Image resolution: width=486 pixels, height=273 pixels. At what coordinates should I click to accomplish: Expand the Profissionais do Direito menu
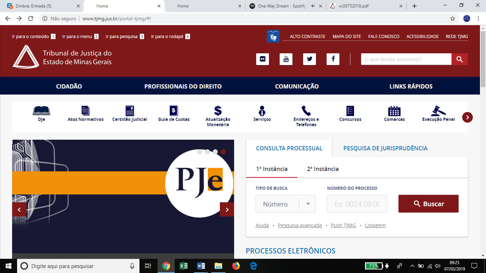point(183,86)
